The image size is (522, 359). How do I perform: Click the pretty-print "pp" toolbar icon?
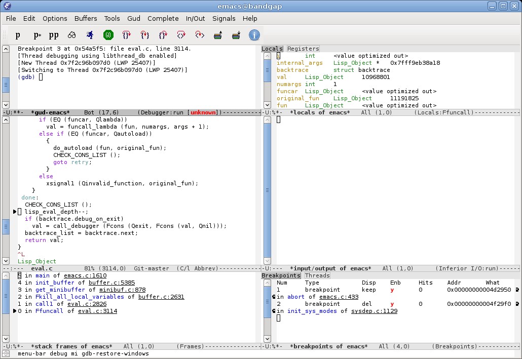[53, 35]
